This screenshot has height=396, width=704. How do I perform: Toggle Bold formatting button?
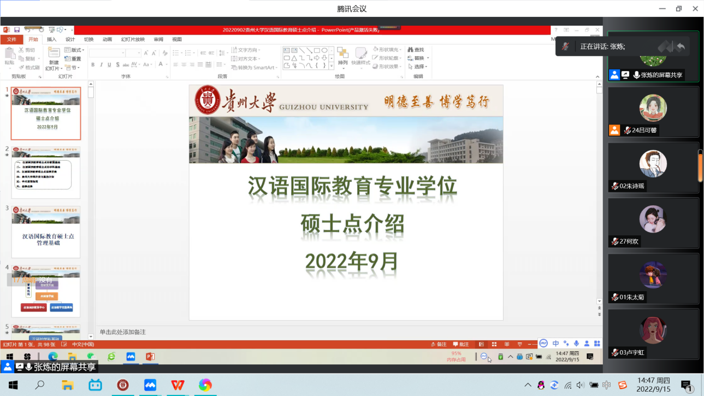click(x=93, y=64)
